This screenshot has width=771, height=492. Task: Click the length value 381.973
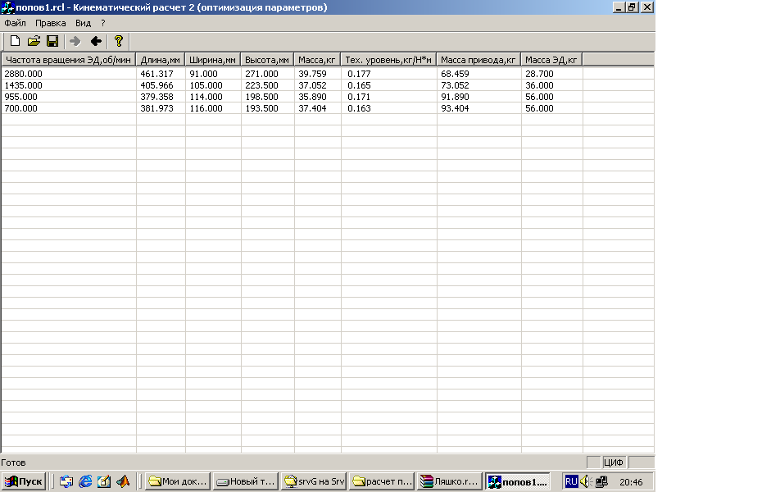156,108
